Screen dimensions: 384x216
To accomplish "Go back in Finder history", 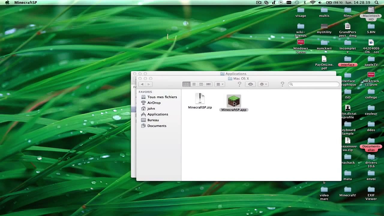I will [x=142, y=84].
